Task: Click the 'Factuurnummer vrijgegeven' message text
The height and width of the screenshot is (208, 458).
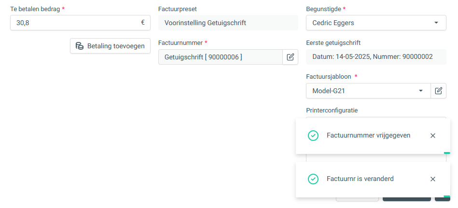Action: click(368, 136)
